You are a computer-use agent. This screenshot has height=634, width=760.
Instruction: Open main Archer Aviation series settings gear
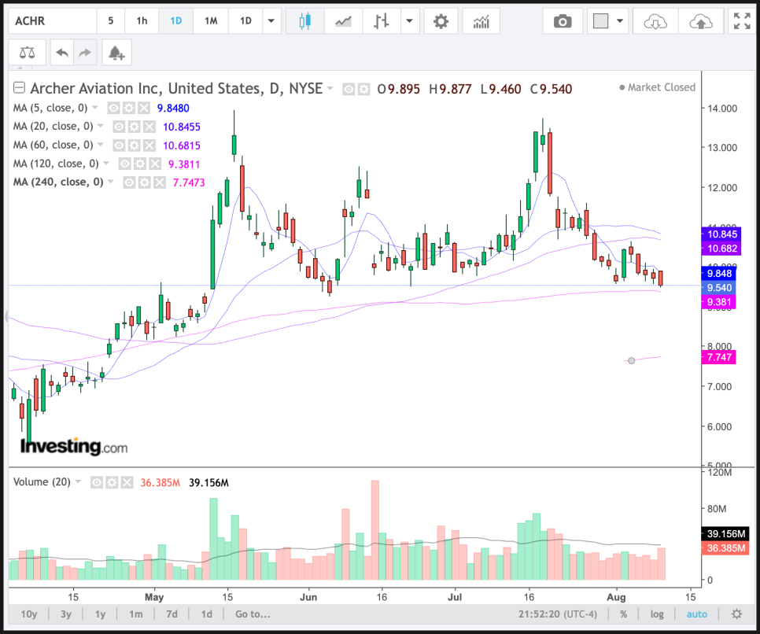(364, 89)
